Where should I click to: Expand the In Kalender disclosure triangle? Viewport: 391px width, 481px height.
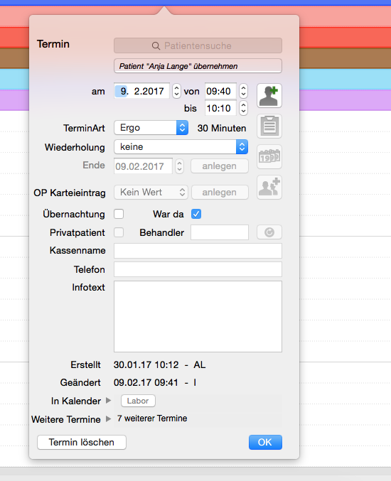(108, 401)
